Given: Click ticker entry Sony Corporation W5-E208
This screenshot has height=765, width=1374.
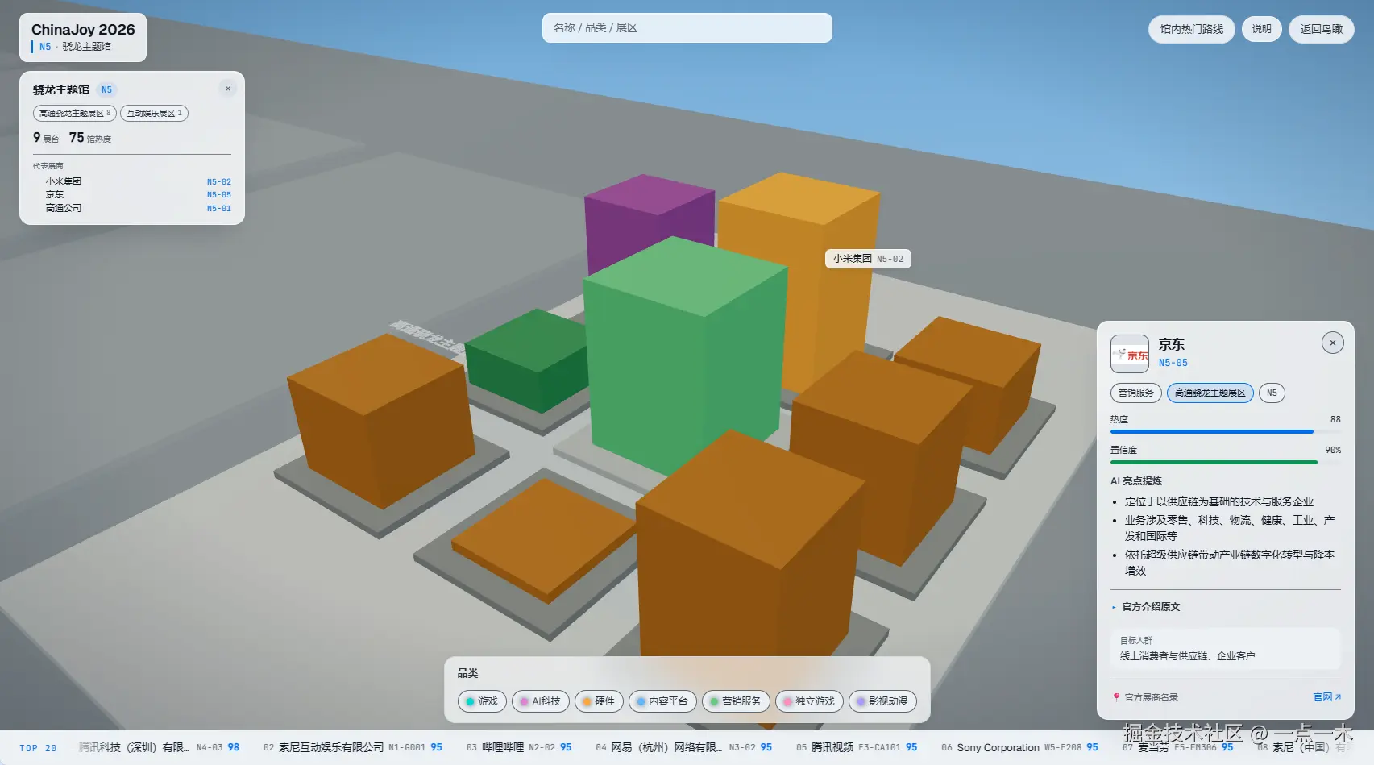Looking at the screenshot, I should (1019, 748).
